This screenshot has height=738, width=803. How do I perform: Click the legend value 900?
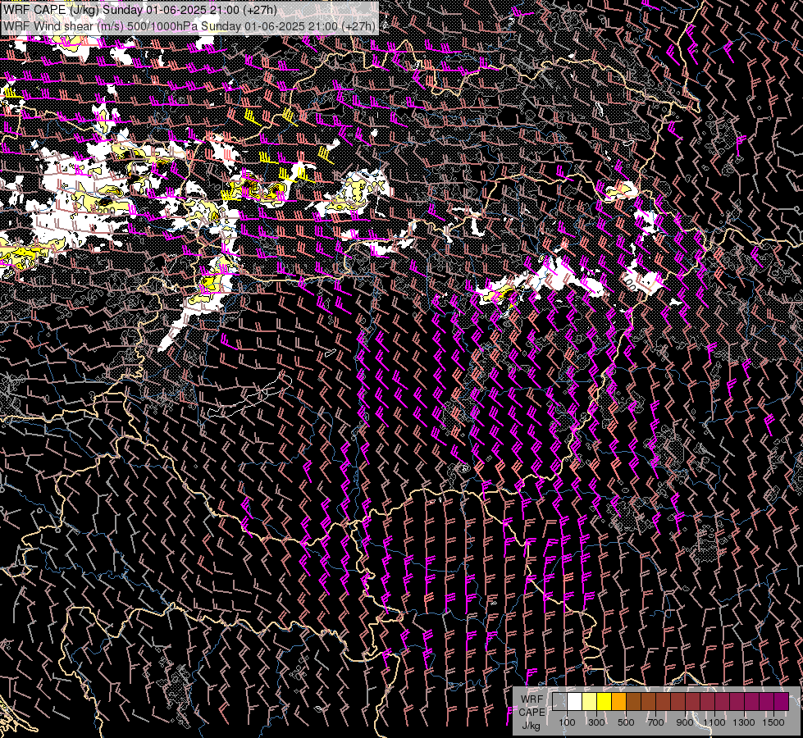click(685, 722)
